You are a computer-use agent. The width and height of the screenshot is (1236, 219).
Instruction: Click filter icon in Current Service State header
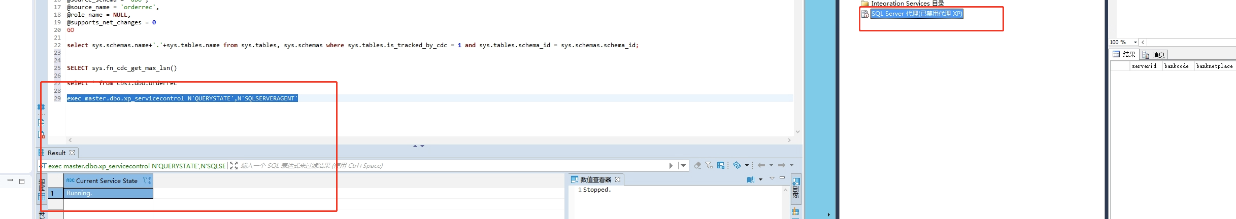coord(147,180)
